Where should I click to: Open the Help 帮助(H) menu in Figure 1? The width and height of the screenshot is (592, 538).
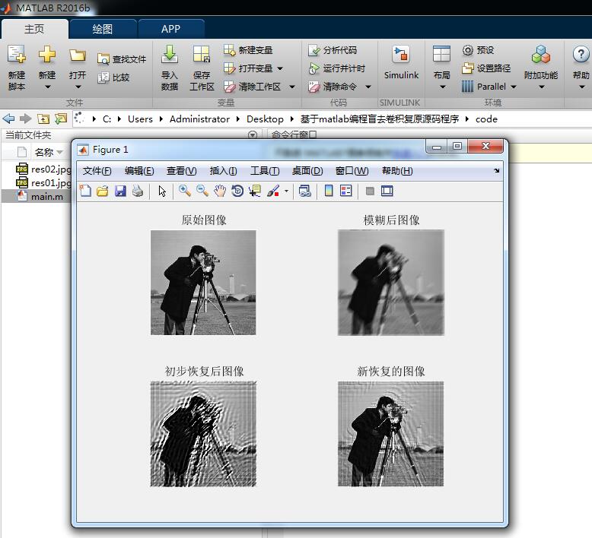click(x=397, y=171)
